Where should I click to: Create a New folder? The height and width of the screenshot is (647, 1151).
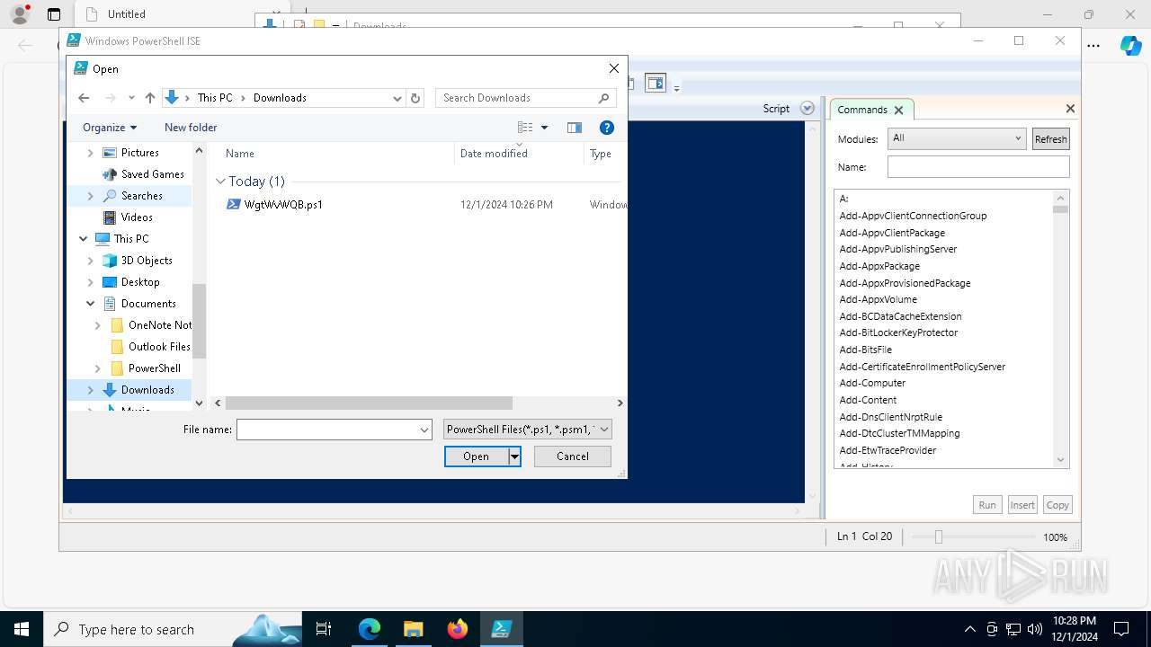tap(191, 128)
